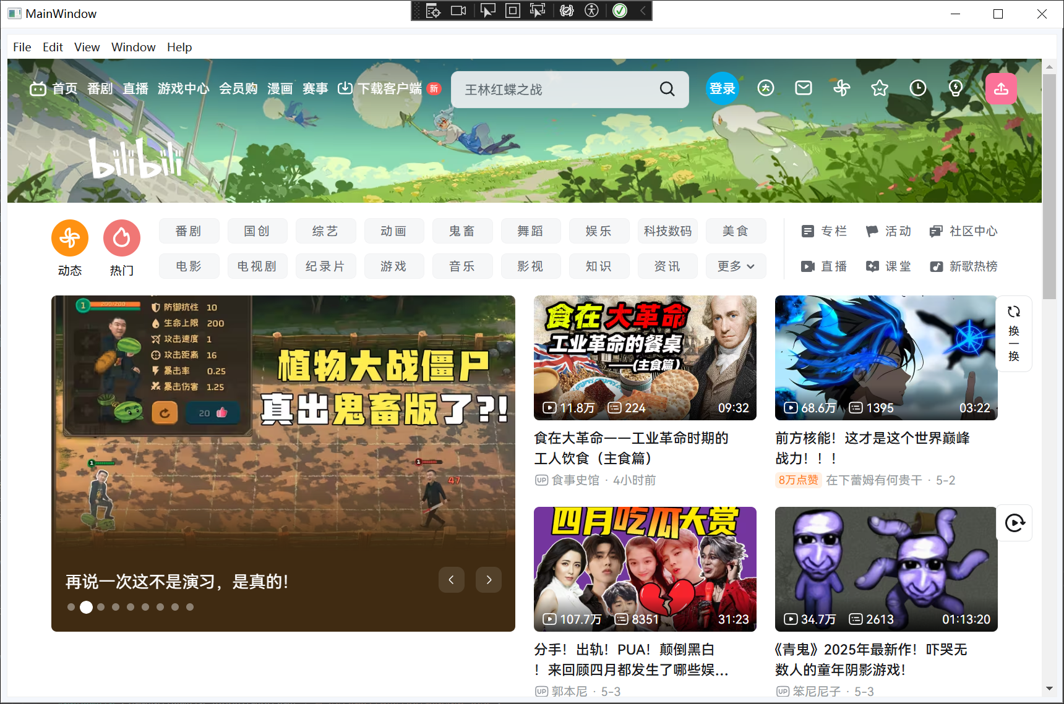Click the replay-arrow button beside the 青鬼 card
Viewport: 1064px width, 704px height.
tap(1015, 523)
